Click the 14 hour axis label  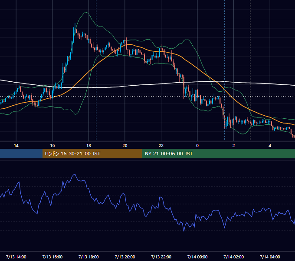tap(16, 146)
